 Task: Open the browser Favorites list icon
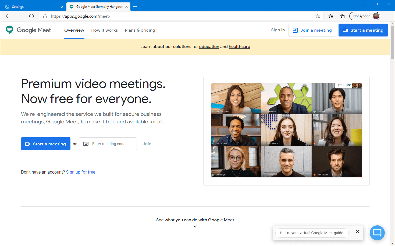coord(330,16)
